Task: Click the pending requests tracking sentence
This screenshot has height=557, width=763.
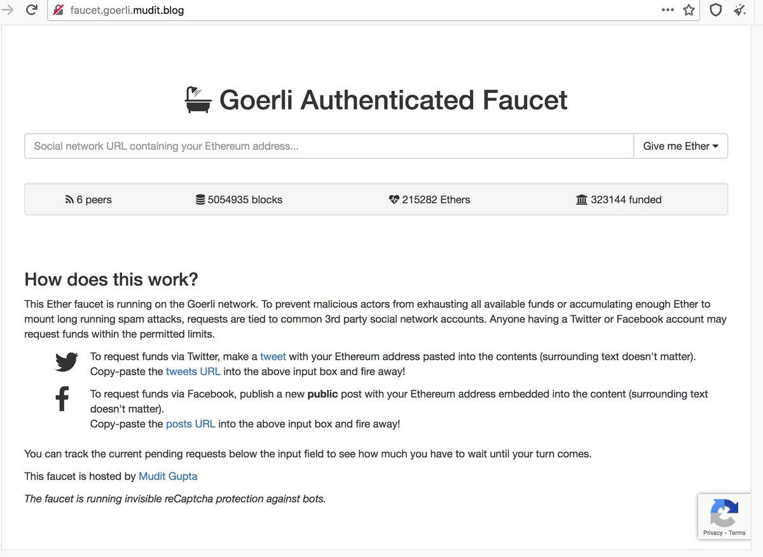Action: click(308, 454)
